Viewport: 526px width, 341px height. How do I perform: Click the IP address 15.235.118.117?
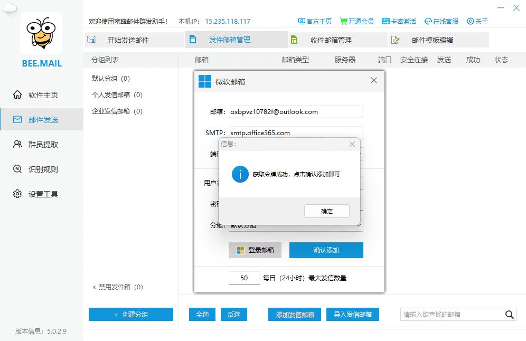[228, 22]
